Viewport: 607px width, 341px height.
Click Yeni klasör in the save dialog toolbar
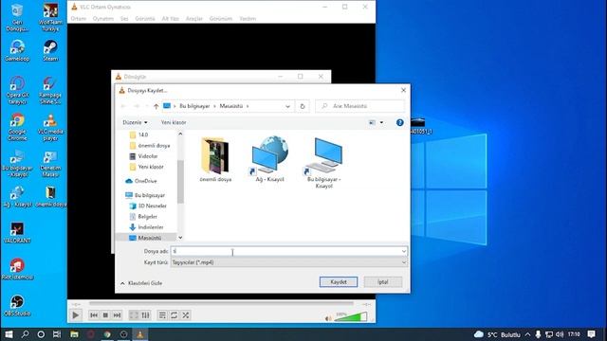click(174, 122)
